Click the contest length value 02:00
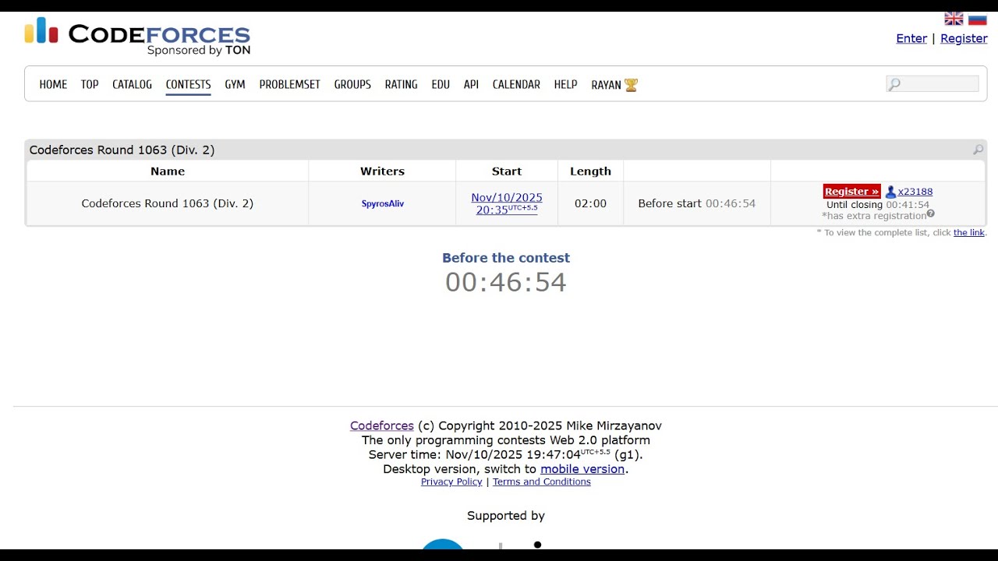Viewport: 998px width, 561px height. tap(590, 203)
